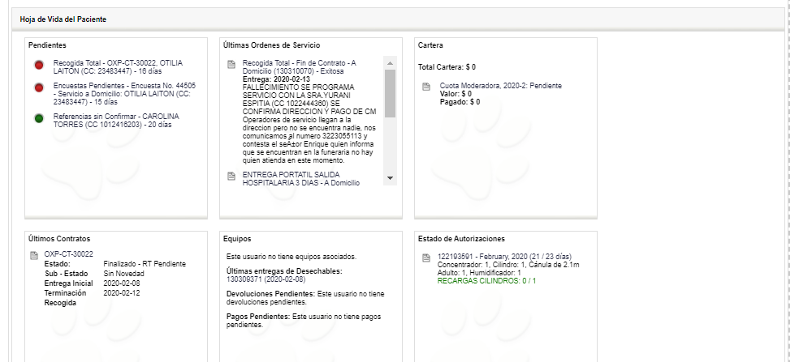This screenshot has width=799, height=362.
Task: Click the scrollbar thumb in Últimas Ordenes de Servicio
Action: (x=391, y=94)
